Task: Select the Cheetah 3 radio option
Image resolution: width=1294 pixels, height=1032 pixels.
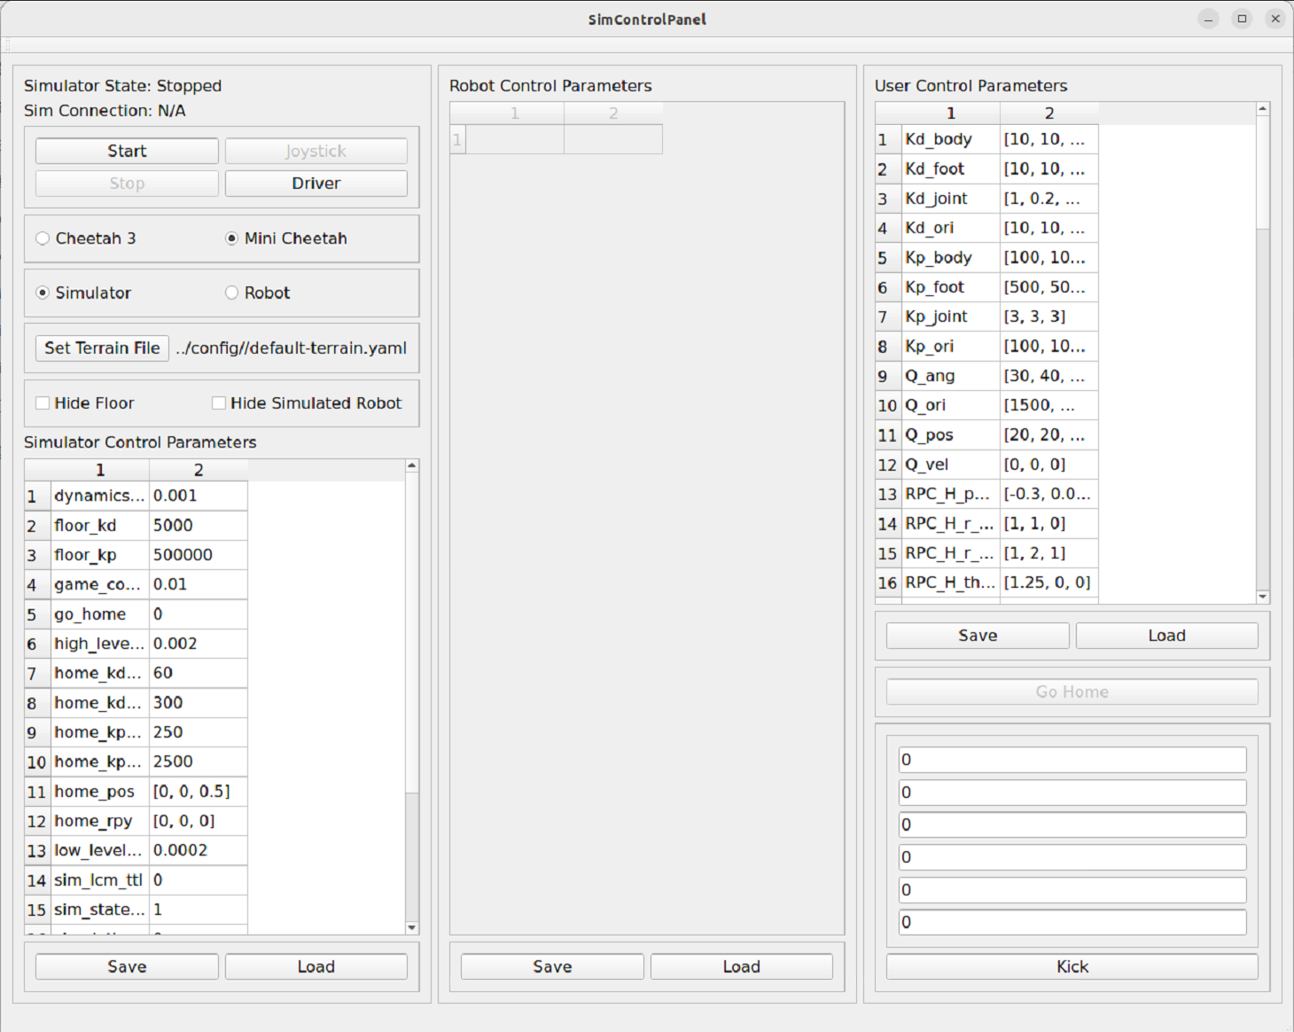Action: pyautogui.click(x=43, y=238)
